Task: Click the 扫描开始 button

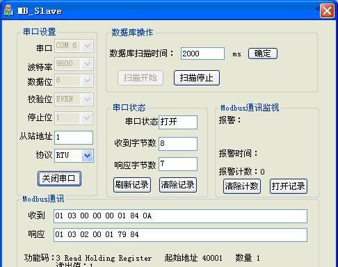Action: pyautogui.click(x=140, y=78)
